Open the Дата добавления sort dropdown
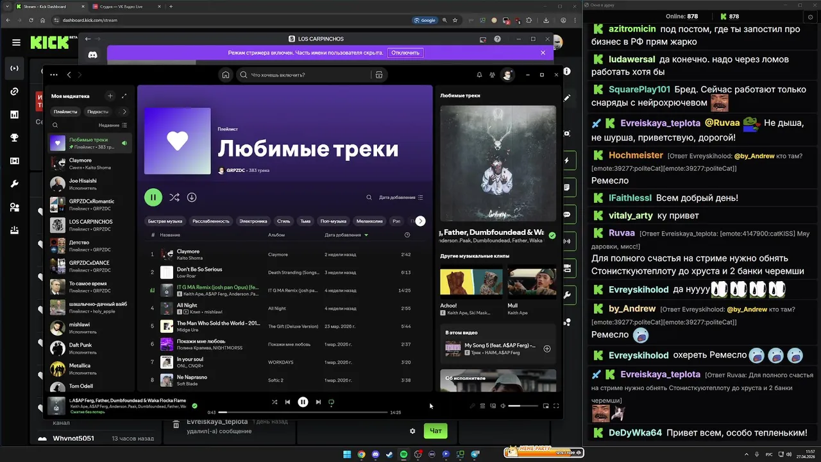Viewport: 821px width, 462px height. (x=401, y=198)
